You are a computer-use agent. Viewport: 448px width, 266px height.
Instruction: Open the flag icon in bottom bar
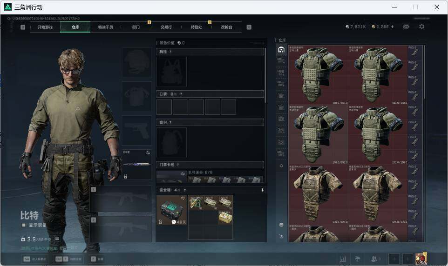[357, 259]
